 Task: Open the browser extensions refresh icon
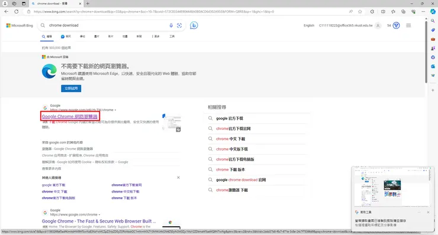click(372, 12)
